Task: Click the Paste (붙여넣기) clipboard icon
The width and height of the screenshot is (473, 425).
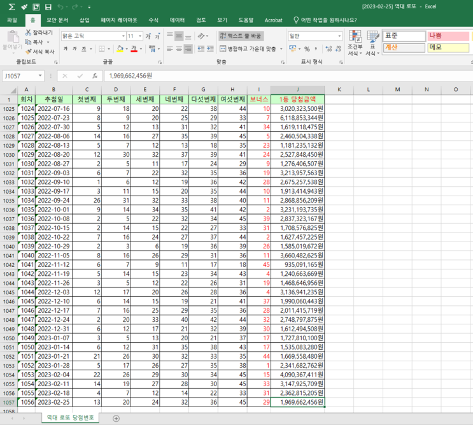Action: pyautogui.click(x=13, y=38)
